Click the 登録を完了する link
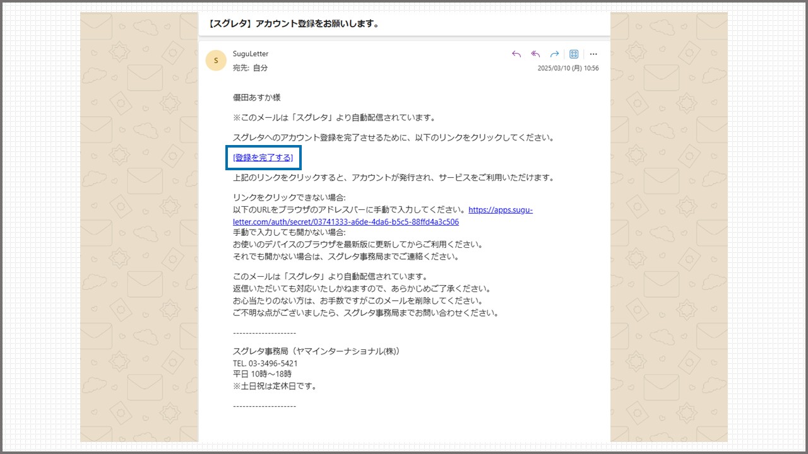808x454 pixels. click(x=263, y=158)
